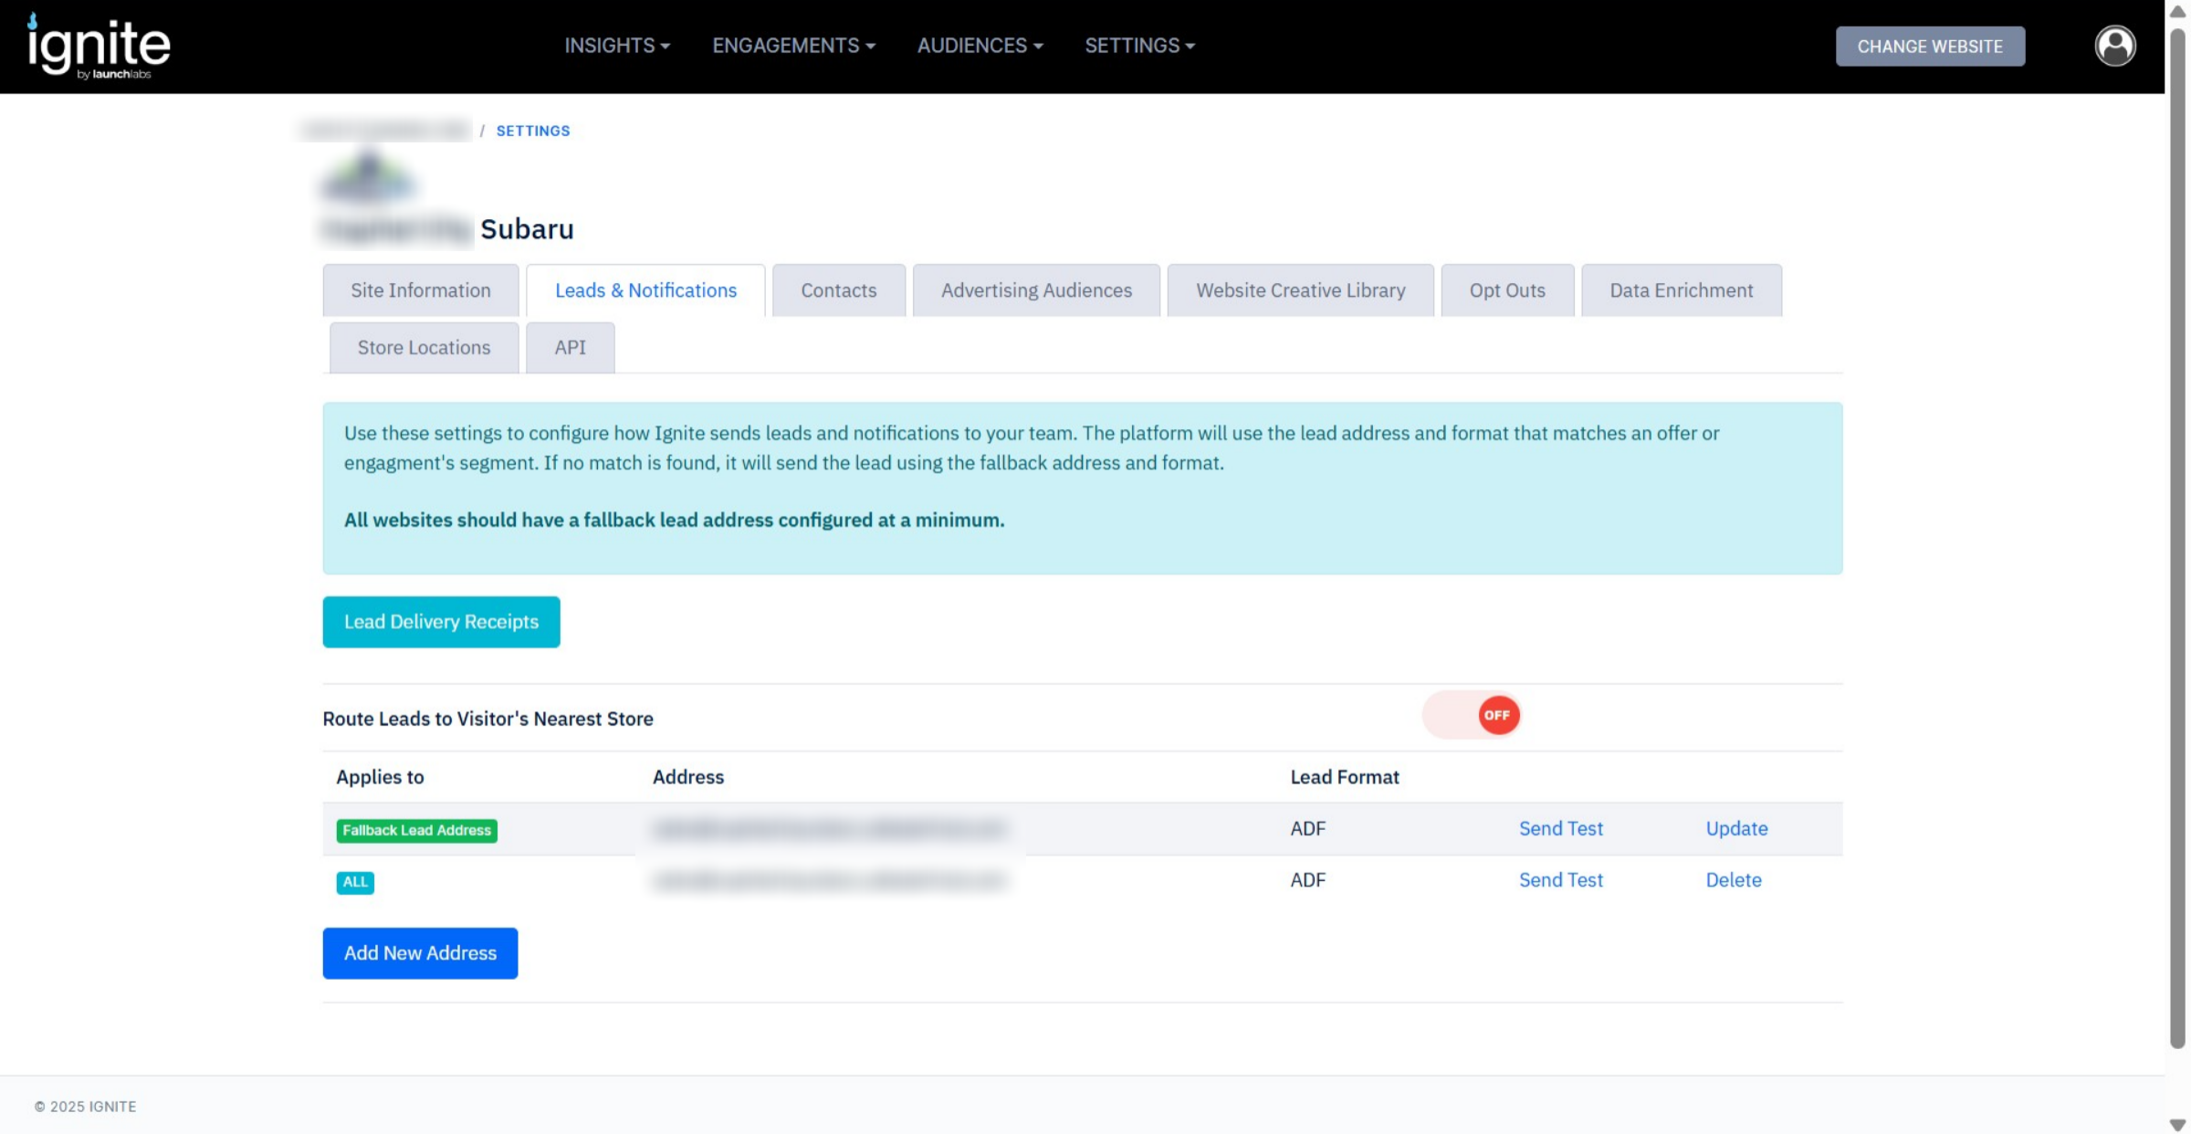Open the Settings dropdown menu
The height and width of the screenshot is (1134, 2191).
coord(1139,46)
